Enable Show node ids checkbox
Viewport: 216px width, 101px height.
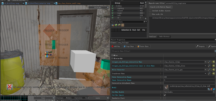pyautogui.click(x=150, y=14)
